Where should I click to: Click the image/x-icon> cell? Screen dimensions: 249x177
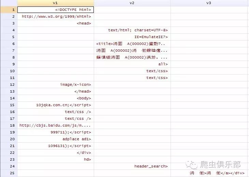55,84
